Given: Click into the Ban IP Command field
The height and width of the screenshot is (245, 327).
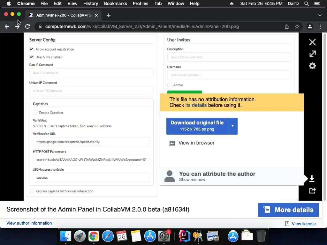Looking at the screenshot, I should [x=91, y=73].
